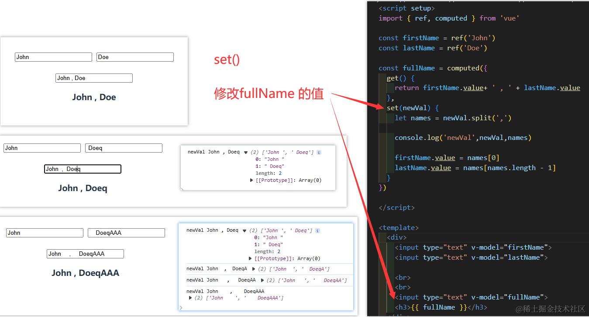Click the input line with v-model="lastName"
The height and width of the screenshot is (317, 589).
pos(471,257)
